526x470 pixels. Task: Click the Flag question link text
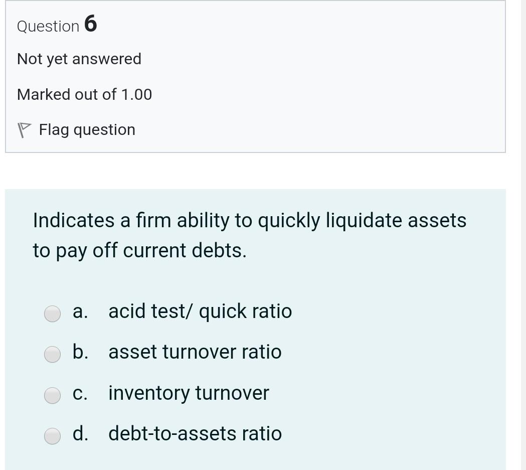(87, 130)
